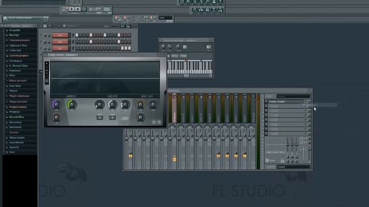The image size is (369, 207).
Task: Open the Playlist window from the toolbar shortcut
Action: (194, 10)
